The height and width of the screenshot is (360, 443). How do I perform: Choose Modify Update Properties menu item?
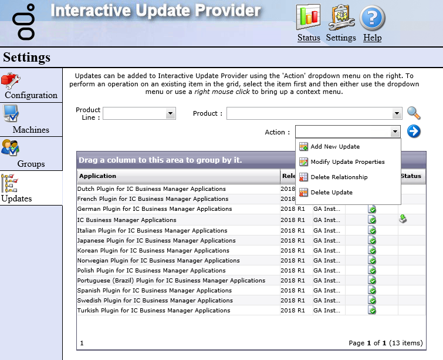click(x=347, y=162)
